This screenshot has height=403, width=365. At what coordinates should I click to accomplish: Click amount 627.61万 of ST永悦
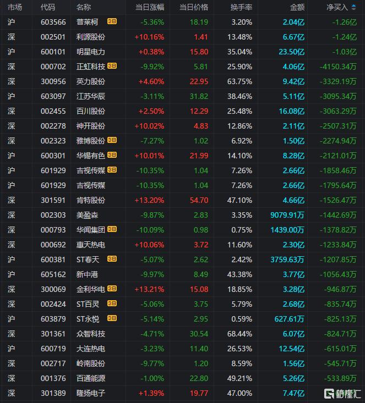click(290, 319)
